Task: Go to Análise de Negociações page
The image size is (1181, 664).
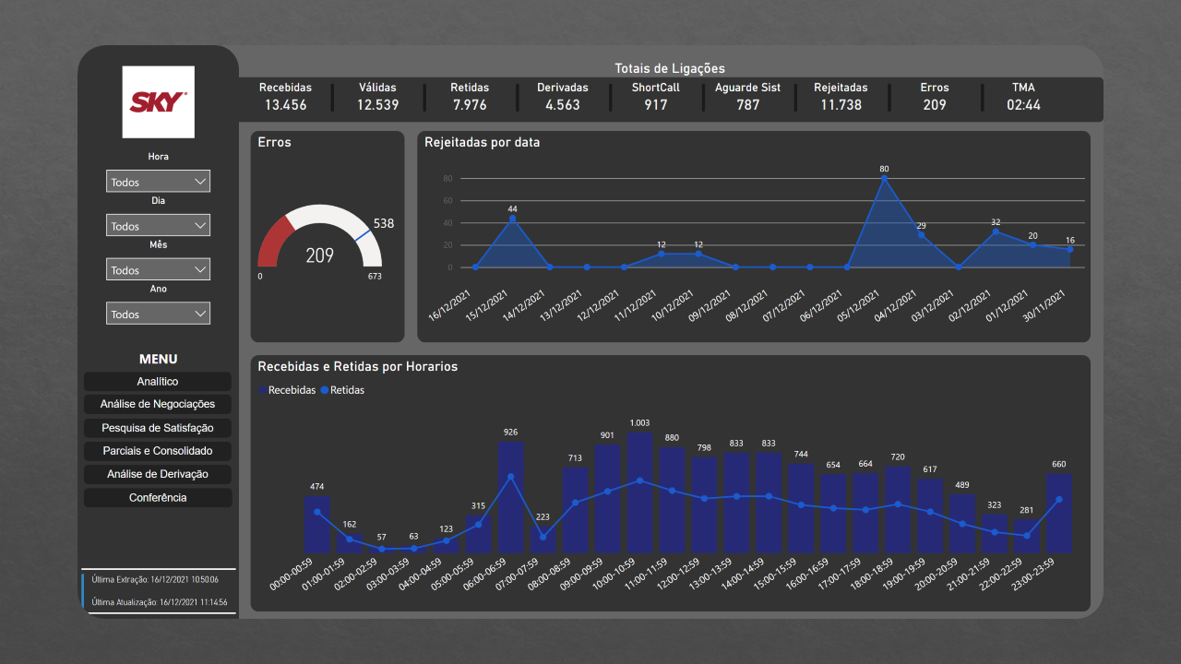Action: (158, 405)
